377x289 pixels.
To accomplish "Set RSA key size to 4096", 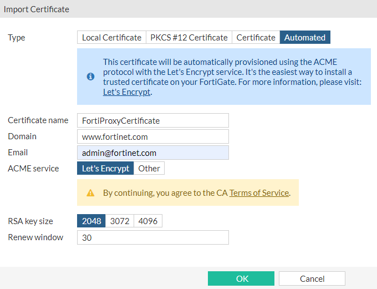I will (148, 221).
